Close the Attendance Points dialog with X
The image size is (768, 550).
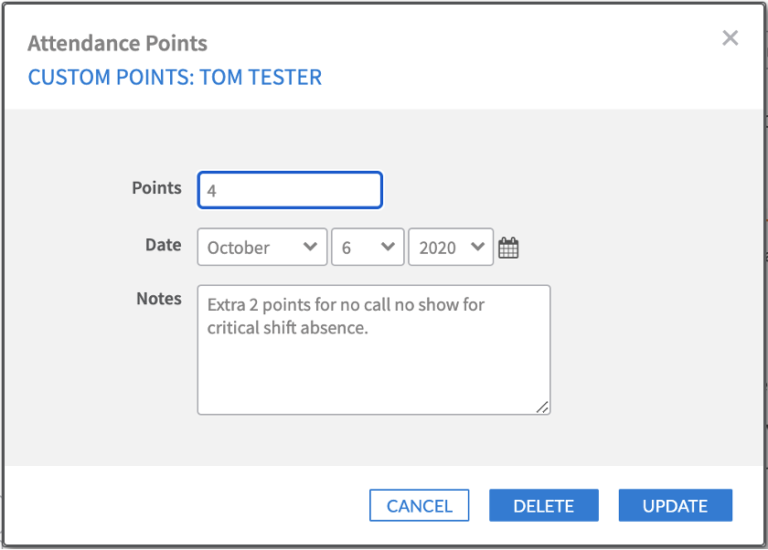730,37
